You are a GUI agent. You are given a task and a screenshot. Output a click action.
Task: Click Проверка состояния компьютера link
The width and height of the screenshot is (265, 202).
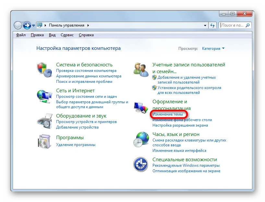86,71
